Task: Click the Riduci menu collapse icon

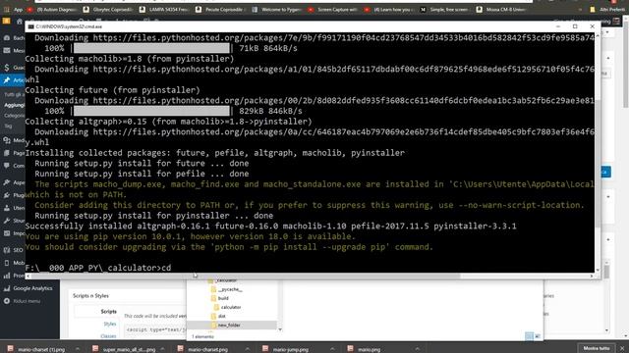Action: tap(7, 301)
